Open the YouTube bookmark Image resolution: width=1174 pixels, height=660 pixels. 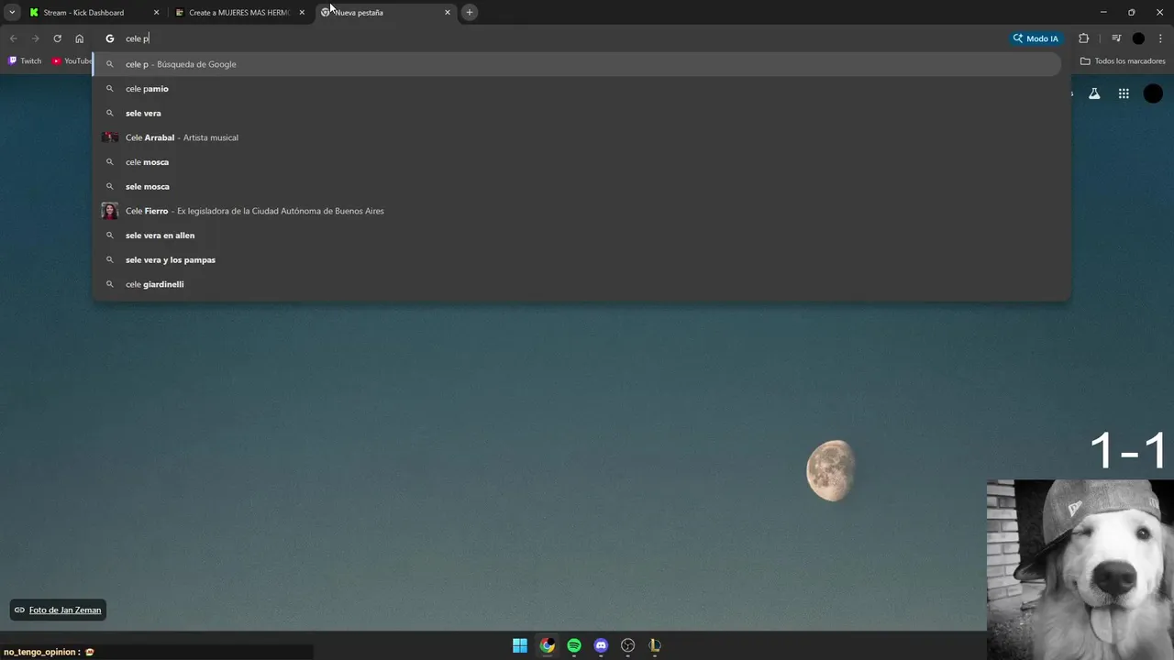[x=72, y=61]
